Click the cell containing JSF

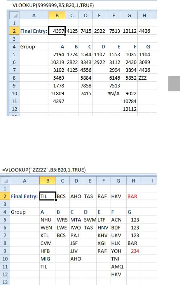coord(76,243)
